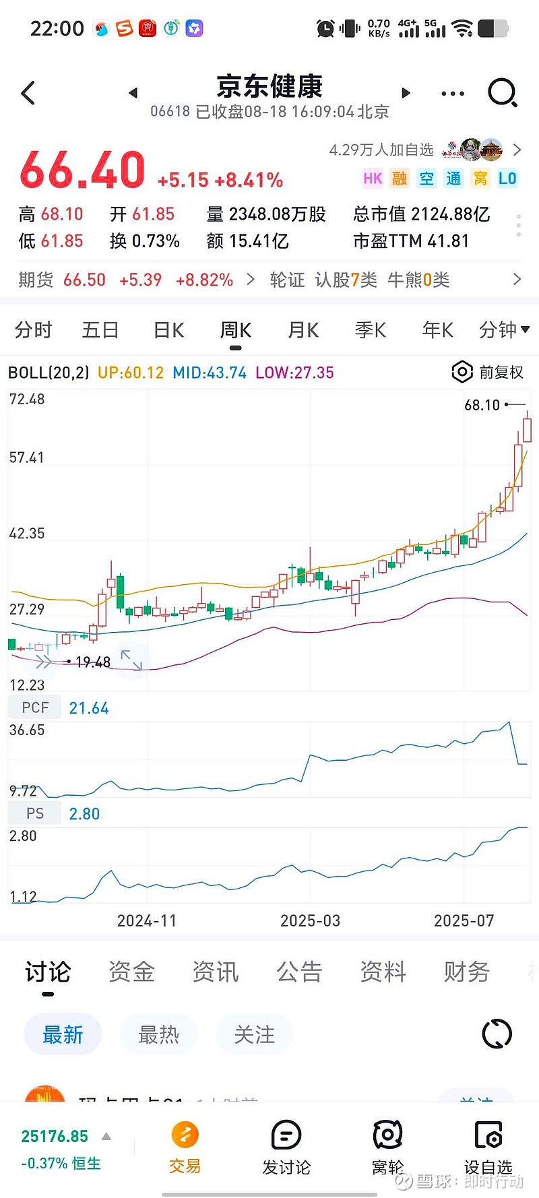The width and height of the screenshot is (539, 1198).
Task: Tap the 市盈TTM 41.81 value
Action: pos(411,241)
